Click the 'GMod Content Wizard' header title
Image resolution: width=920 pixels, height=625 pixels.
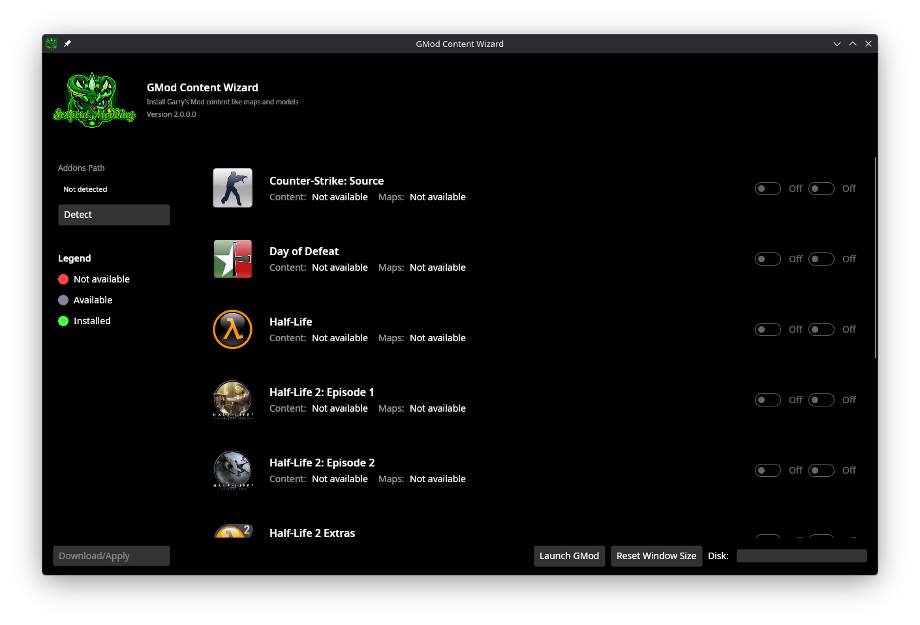click(202, 87)
